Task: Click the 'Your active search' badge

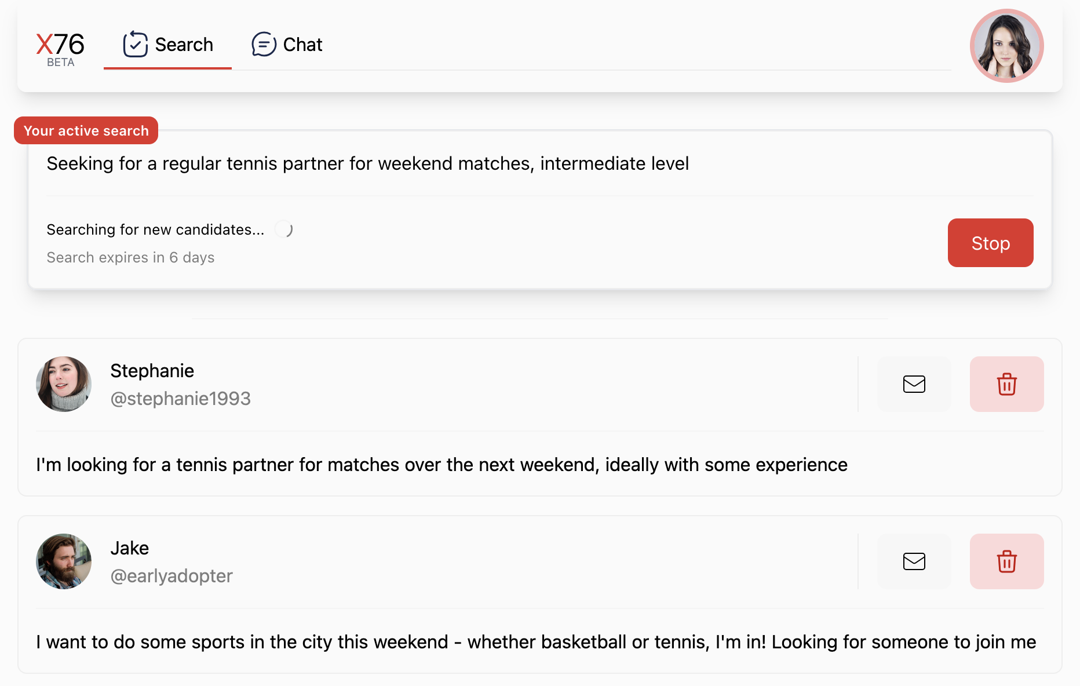Action: pyautogui.click(x=86, y=130)
